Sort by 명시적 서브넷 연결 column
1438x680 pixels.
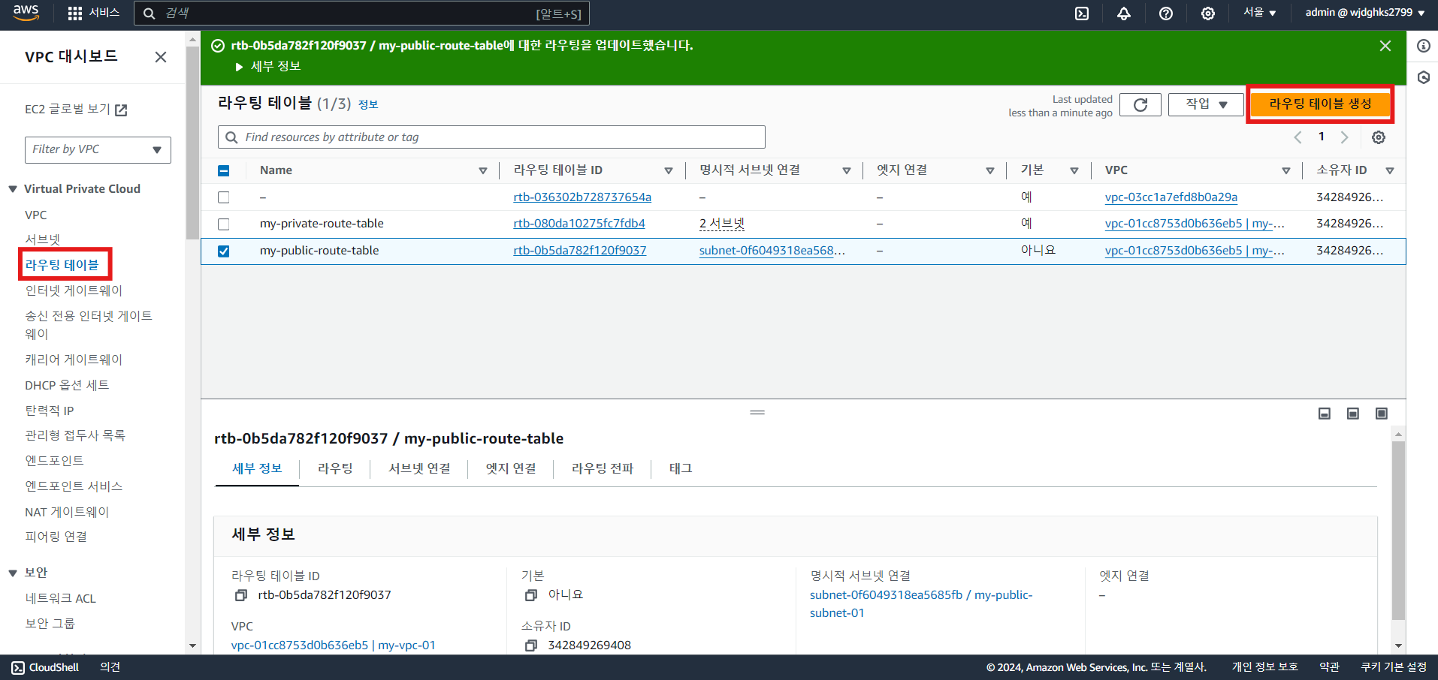click(847, 171)
